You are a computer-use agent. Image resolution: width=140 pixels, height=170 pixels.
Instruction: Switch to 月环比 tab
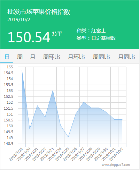pyautogui.click(x=76, y=57)
